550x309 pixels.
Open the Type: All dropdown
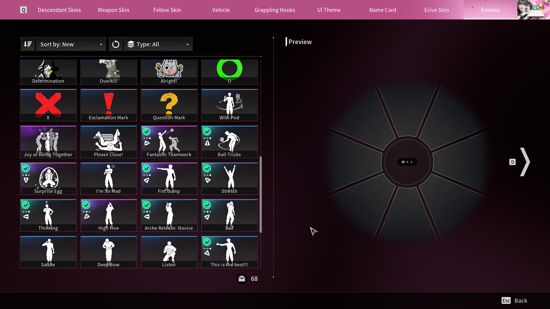(158, 44)
